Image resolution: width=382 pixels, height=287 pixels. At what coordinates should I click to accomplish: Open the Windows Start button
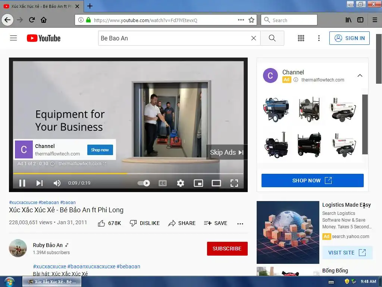tap(9, 282)
